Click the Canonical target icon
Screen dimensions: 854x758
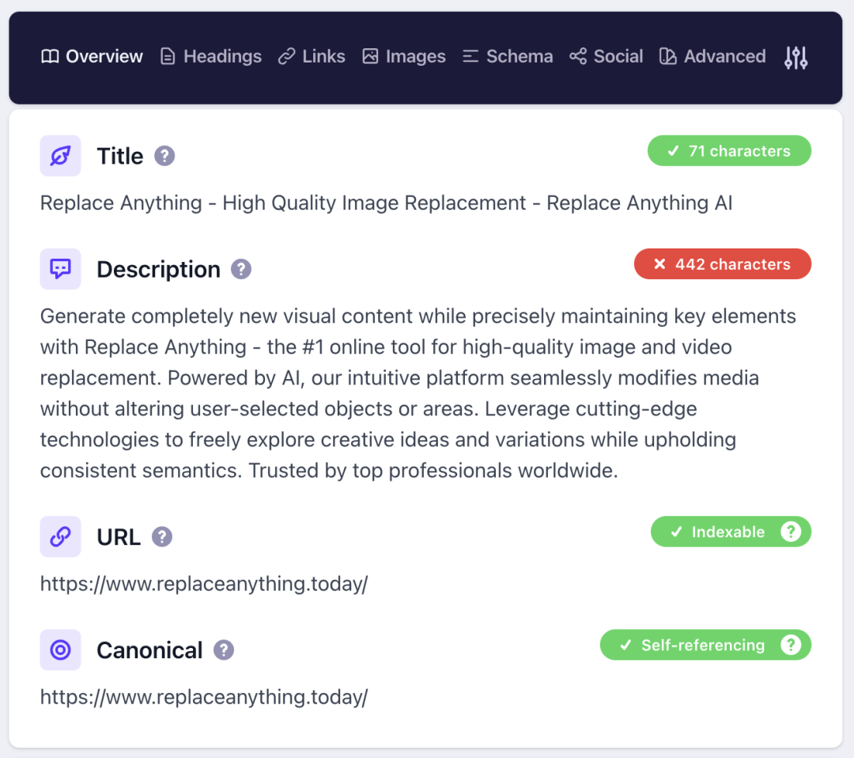pos(60,650)
